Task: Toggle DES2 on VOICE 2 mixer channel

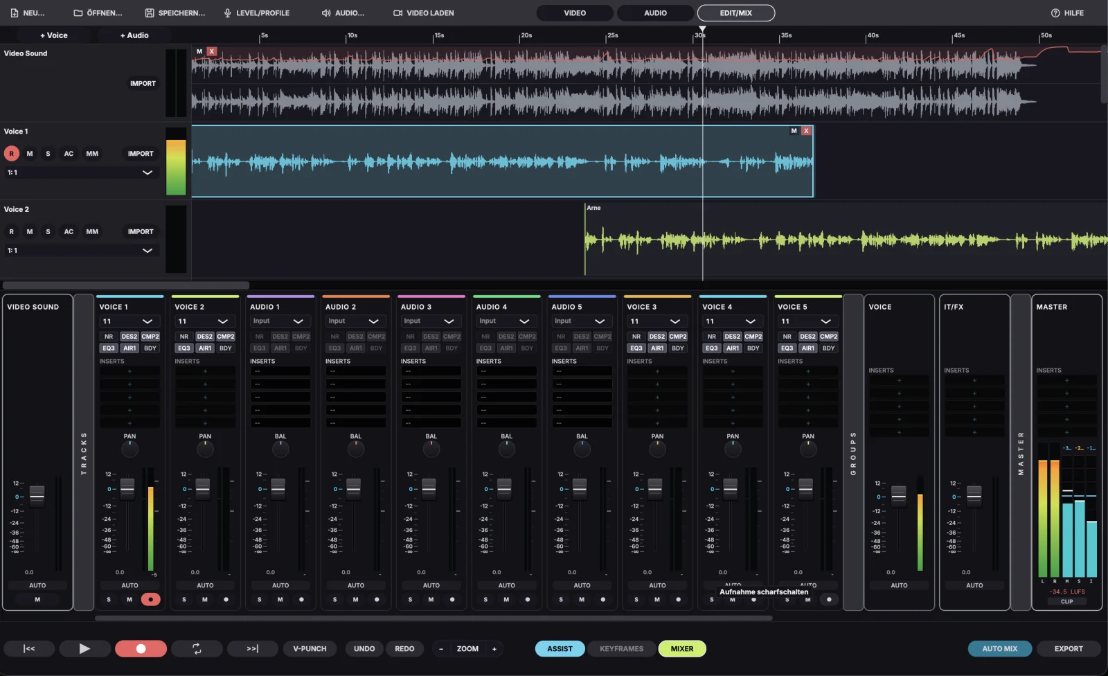Action: [205, 337]
